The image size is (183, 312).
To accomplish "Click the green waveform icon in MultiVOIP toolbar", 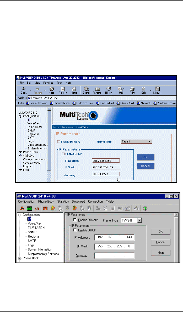I will (x=30, y=208).
